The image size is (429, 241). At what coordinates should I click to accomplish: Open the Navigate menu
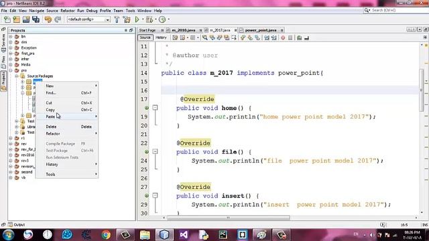[37, 11]
